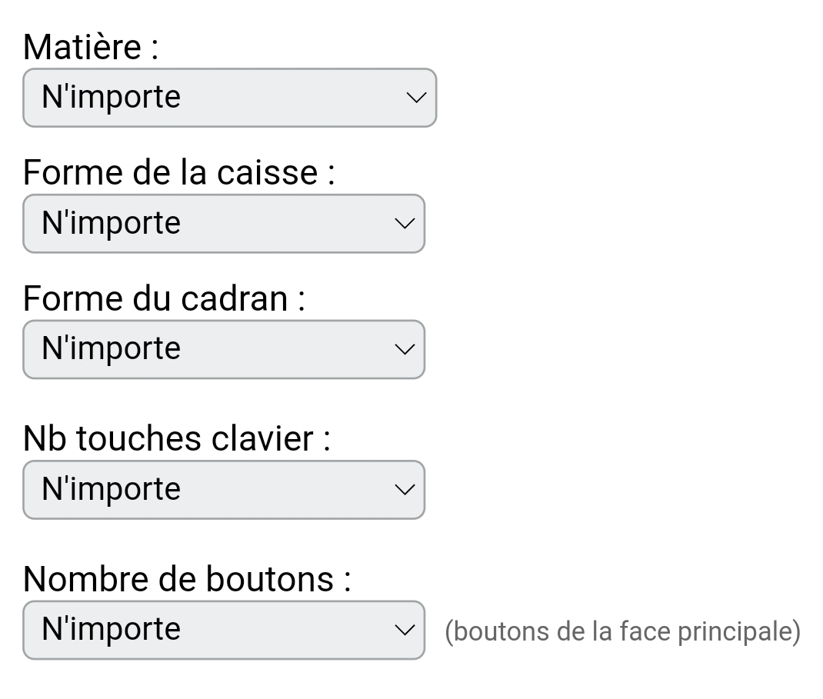Open the Nombre de boutons dropdown

coord(223,630)
